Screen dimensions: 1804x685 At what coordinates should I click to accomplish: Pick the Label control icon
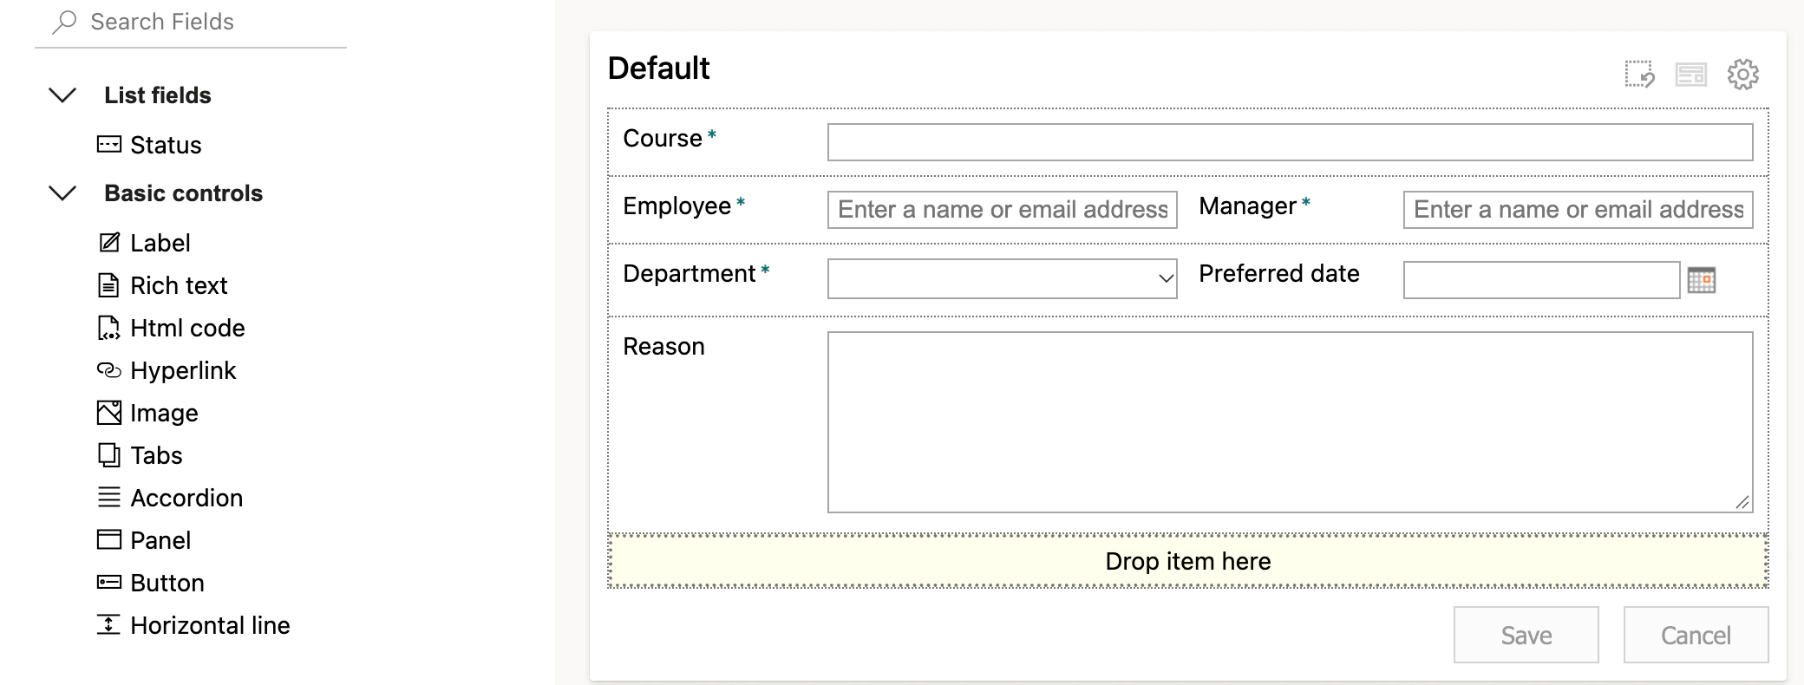(x=108, y=243)
